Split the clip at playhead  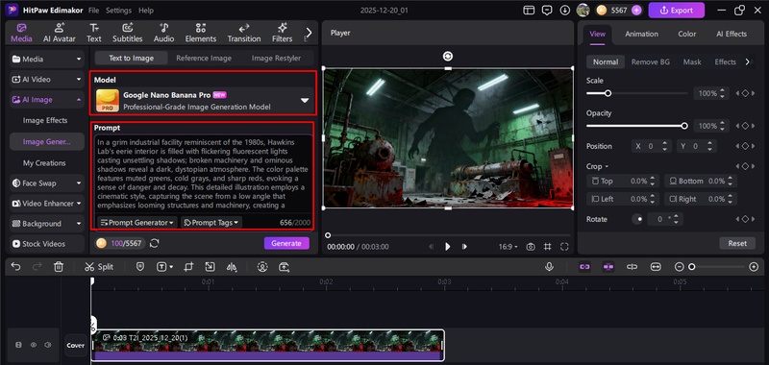pos(99,266)
